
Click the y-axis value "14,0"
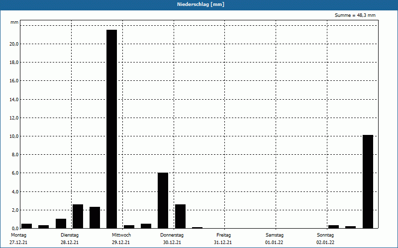(x=14, y=100)
